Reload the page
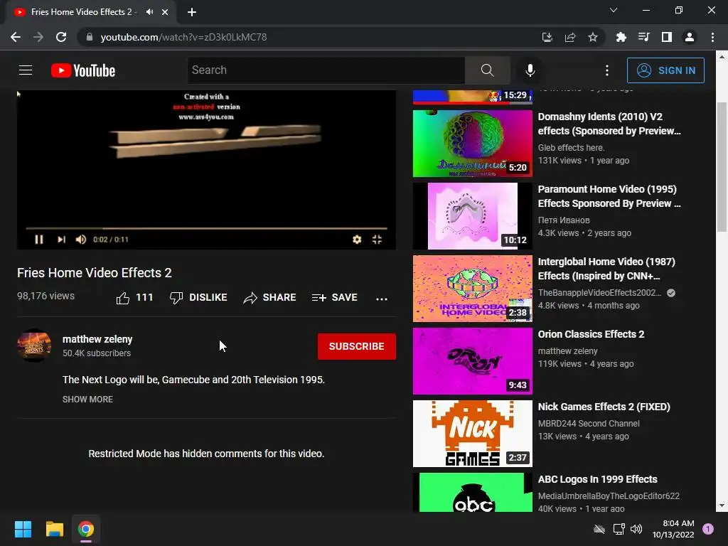 [x=61, y=37]
